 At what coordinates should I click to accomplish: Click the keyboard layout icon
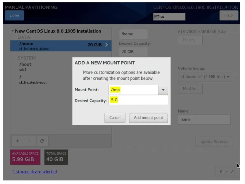click(157, 17)
